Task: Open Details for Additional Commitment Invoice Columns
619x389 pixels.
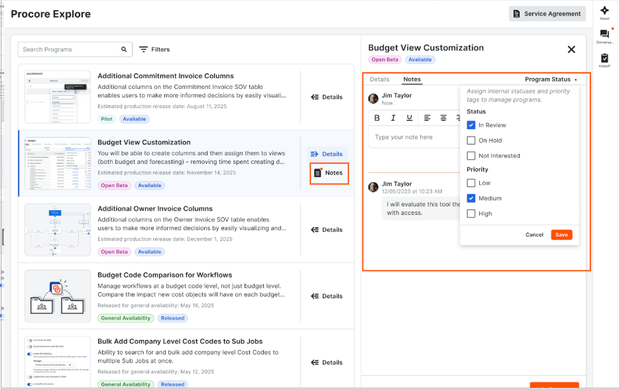Action: point(327,97)
